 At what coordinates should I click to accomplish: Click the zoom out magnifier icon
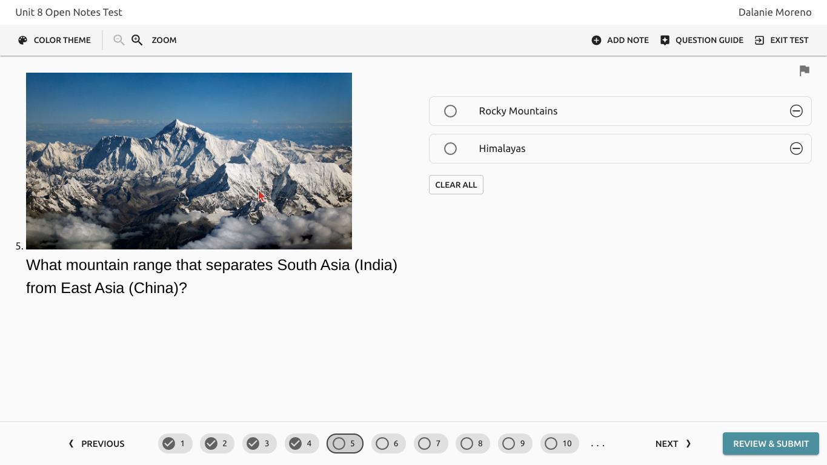click(x=119, y=40)
